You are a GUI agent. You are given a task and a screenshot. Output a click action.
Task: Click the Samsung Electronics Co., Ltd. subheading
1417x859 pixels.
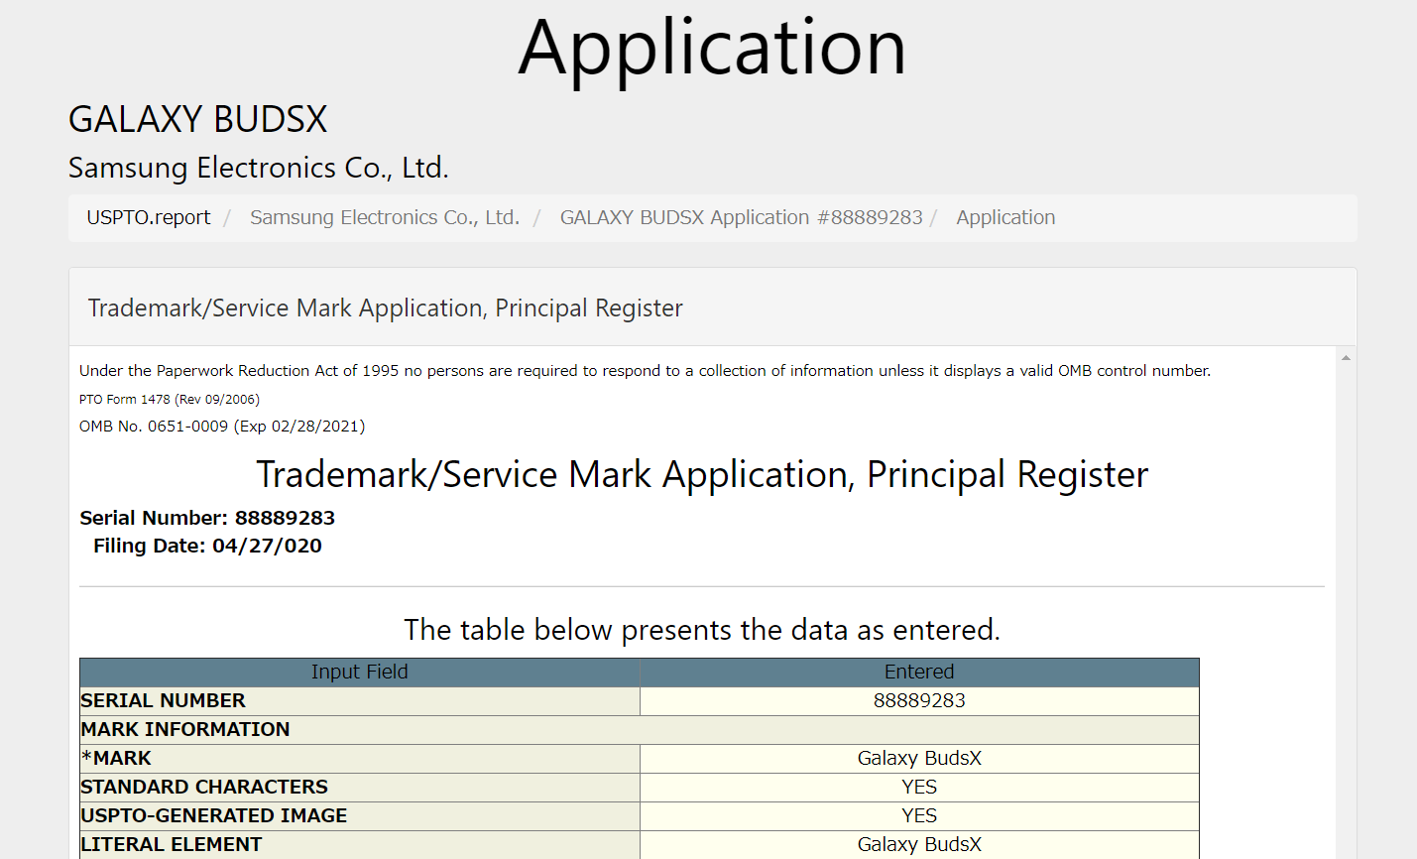pyautogui.click(x=258, y=168)
